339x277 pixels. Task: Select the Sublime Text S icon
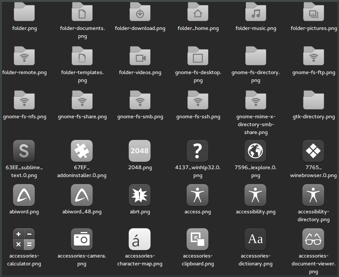(24, 151)
